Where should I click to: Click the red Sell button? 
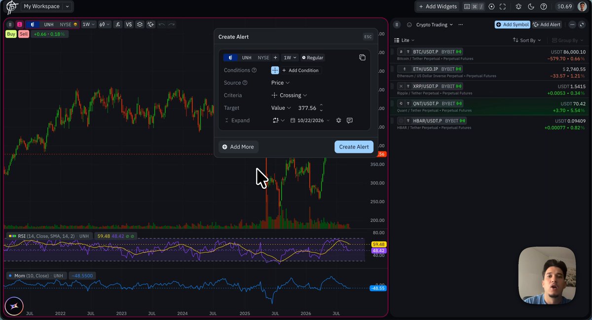point(24,34)
